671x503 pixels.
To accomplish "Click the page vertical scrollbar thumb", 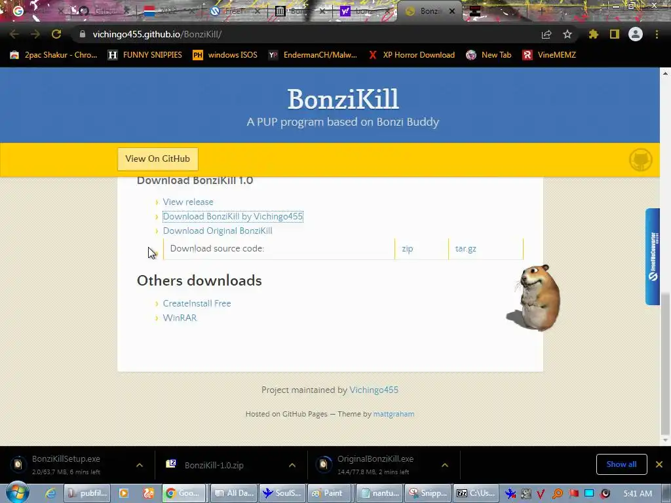I will [665, 363].
